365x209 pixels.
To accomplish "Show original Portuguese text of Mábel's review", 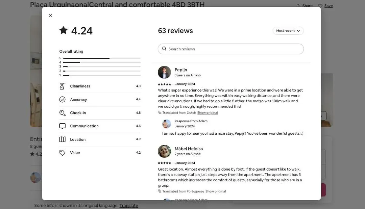I will [x=216, y=191].
